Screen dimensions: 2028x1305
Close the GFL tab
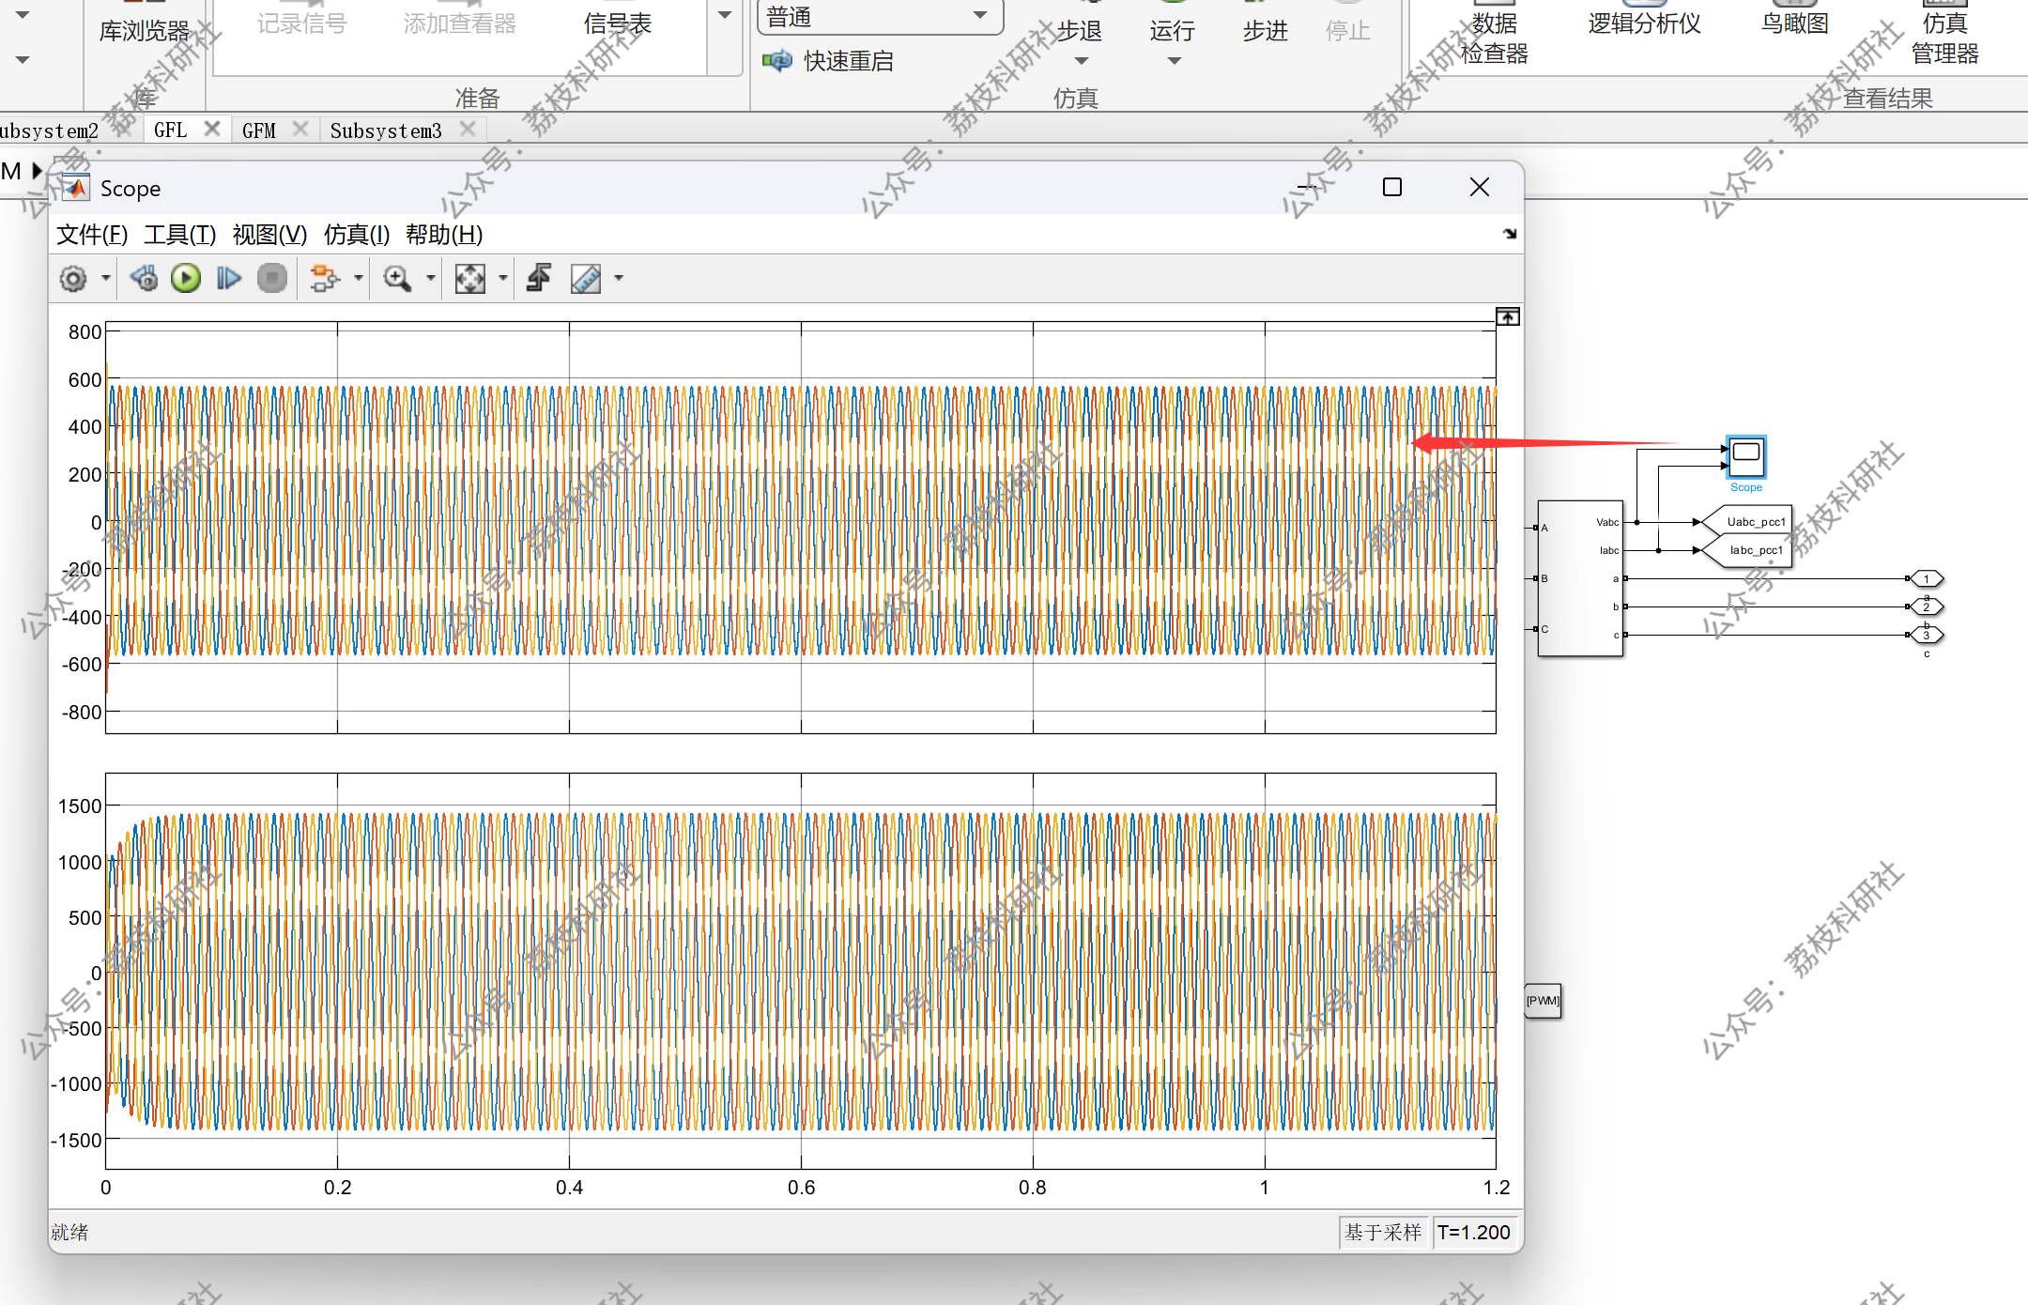(212, 129)
